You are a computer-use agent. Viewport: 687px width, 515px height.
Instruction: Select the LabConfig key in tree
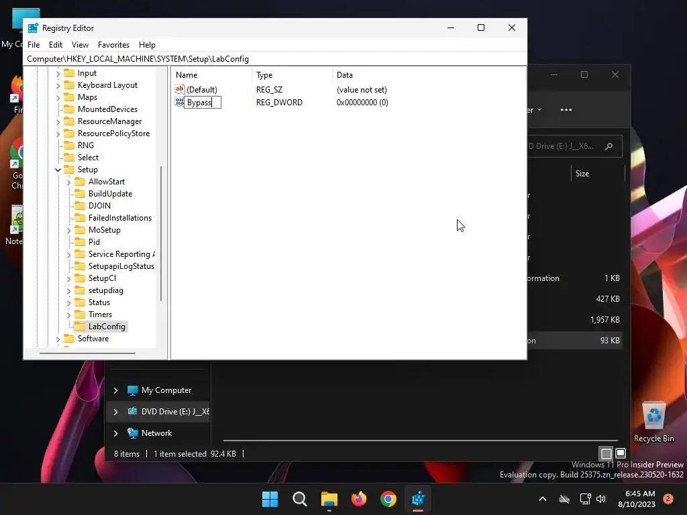point(107,327)
